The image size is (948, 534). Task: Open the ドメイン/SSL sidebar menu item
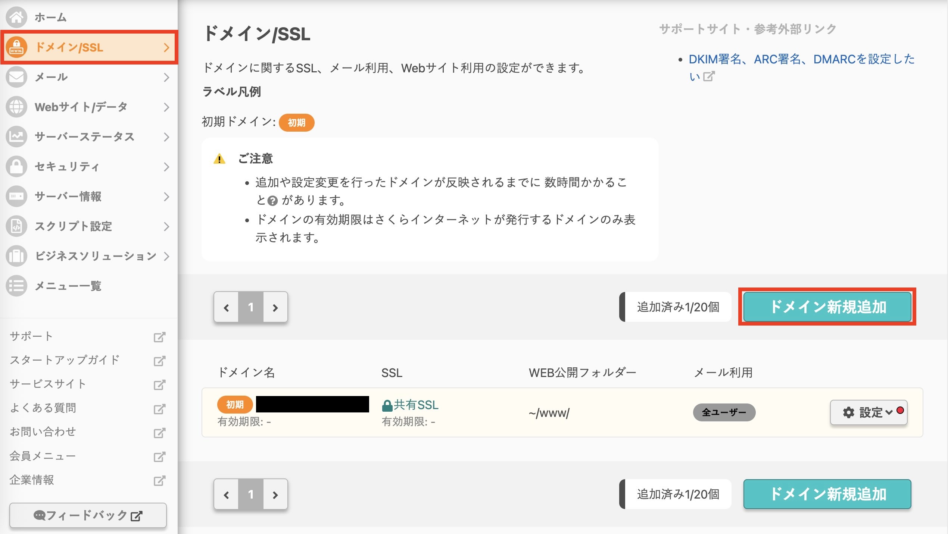tap(90, 47)
